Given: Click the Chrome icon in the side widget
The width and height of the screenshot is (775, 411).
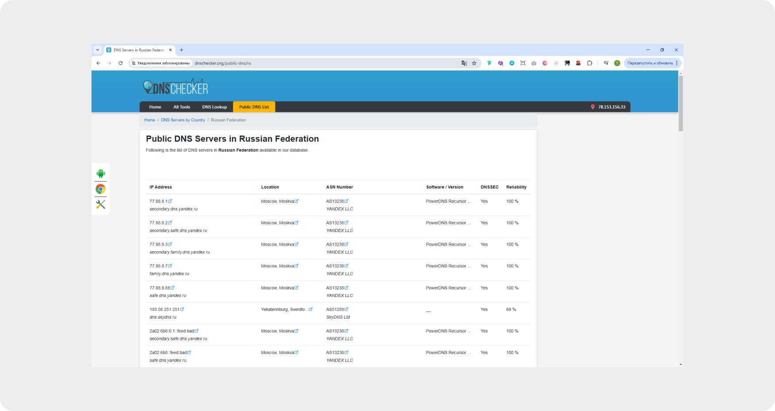Looking at the screenshot, I should tap(100, 189).
